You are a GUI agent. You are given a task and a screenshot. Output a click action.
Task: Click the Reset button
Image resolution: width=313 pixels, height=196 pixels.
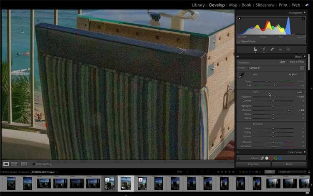[x=289, y=164]
